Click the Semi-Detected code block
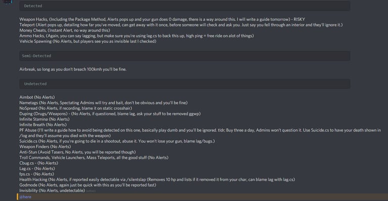 tap(184, 56)
